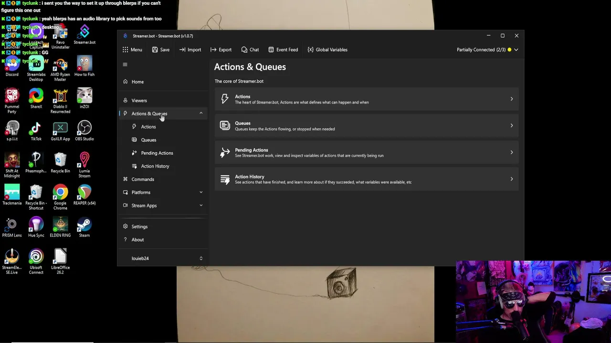Click Save in the Streamer.bot toolbar
The height and width of the screenshot is (343, 611).
point(160,50)
